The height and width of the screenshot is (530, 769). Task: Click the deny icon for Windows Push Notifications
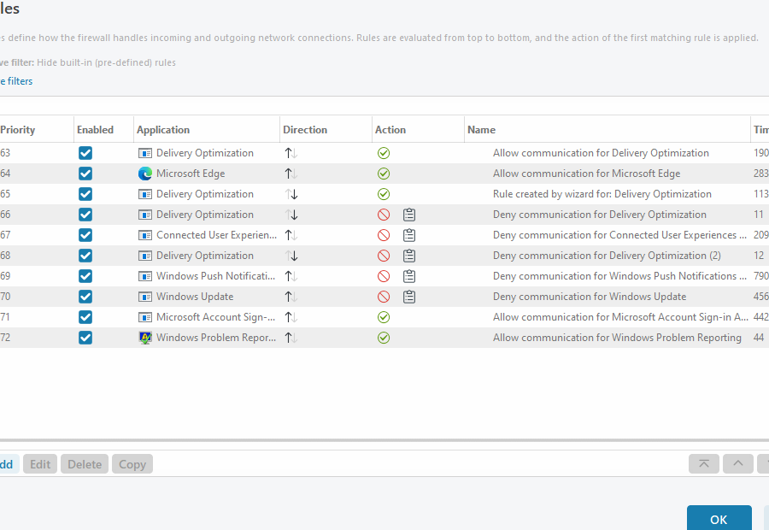(384, 276)
